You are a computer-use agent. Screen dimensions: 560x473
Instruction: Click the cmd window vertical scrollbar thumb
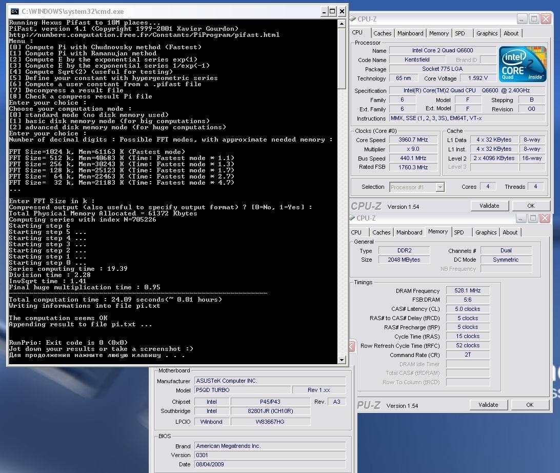[x=342, y=58]
